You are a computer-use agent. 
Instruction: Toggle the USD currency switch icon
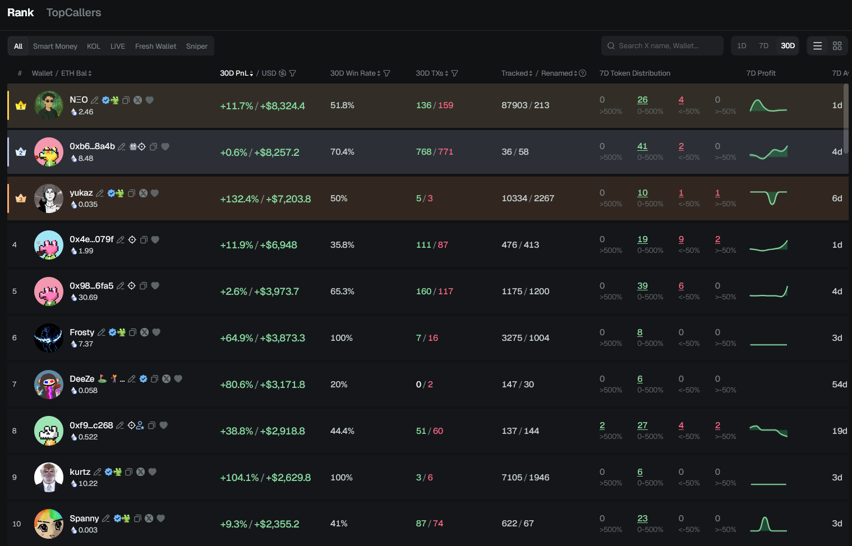click(283, 73)
